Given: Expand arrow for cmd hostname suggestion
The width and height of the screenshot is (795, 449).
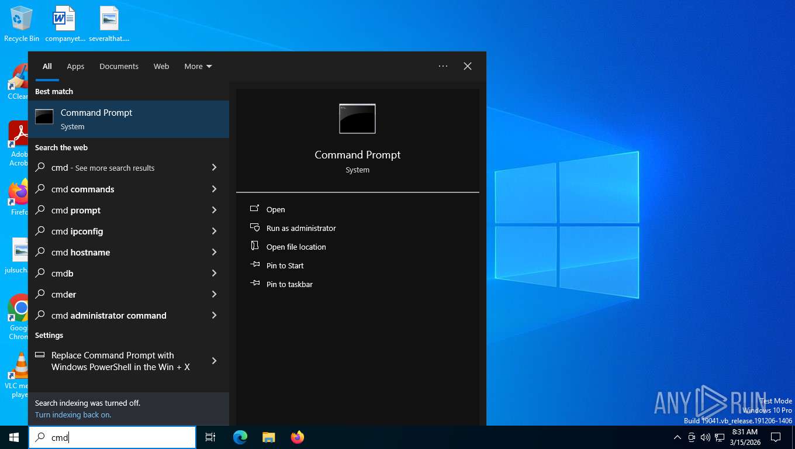Looking at the screenshot, I should click(x=214, y=252).
